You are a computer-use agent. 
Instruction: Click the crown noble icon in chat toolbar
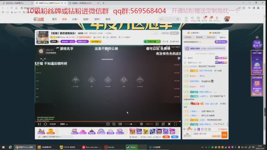(x=195, y=129)
